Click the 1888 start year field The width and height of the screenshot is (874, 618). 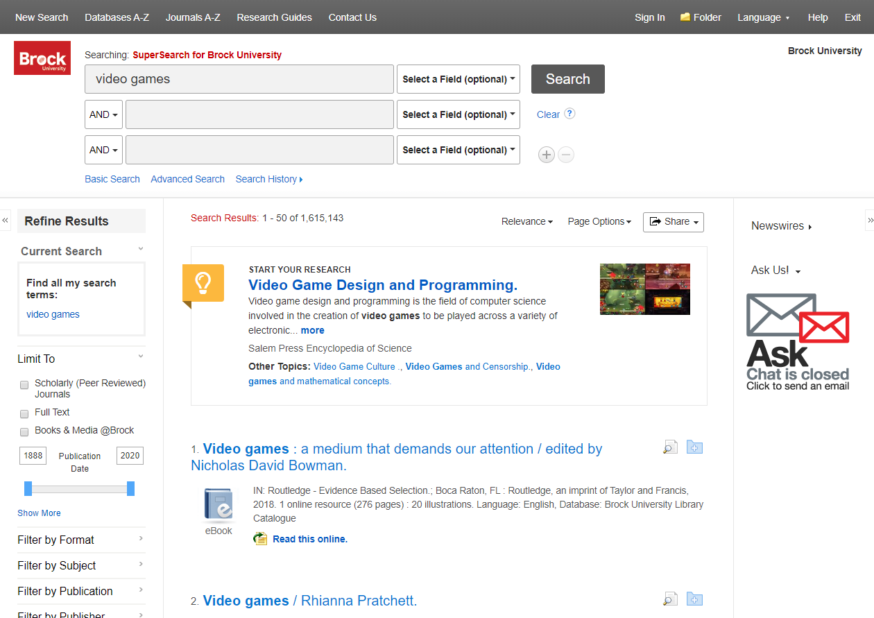pyautogui.click(x=33, y=456)
